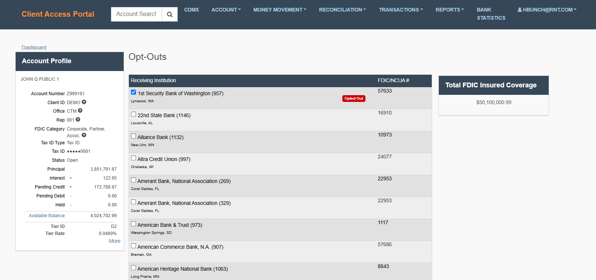Click the Coral Gables, FL text under Amerant (269)
This screenshot has height=280, width=596.
click(145, 189)
